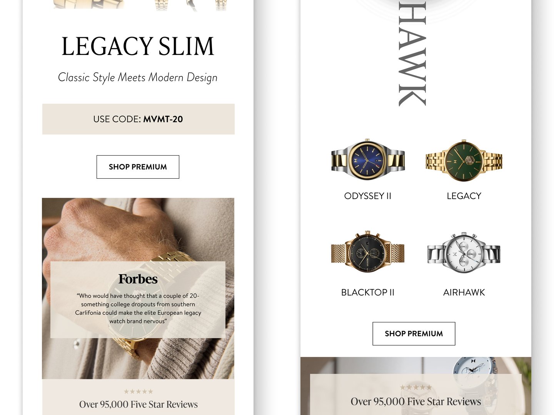The image size is (554, 415).
Task: Click the left SHOP PREMIUM button
Action: tap(138, 167)
